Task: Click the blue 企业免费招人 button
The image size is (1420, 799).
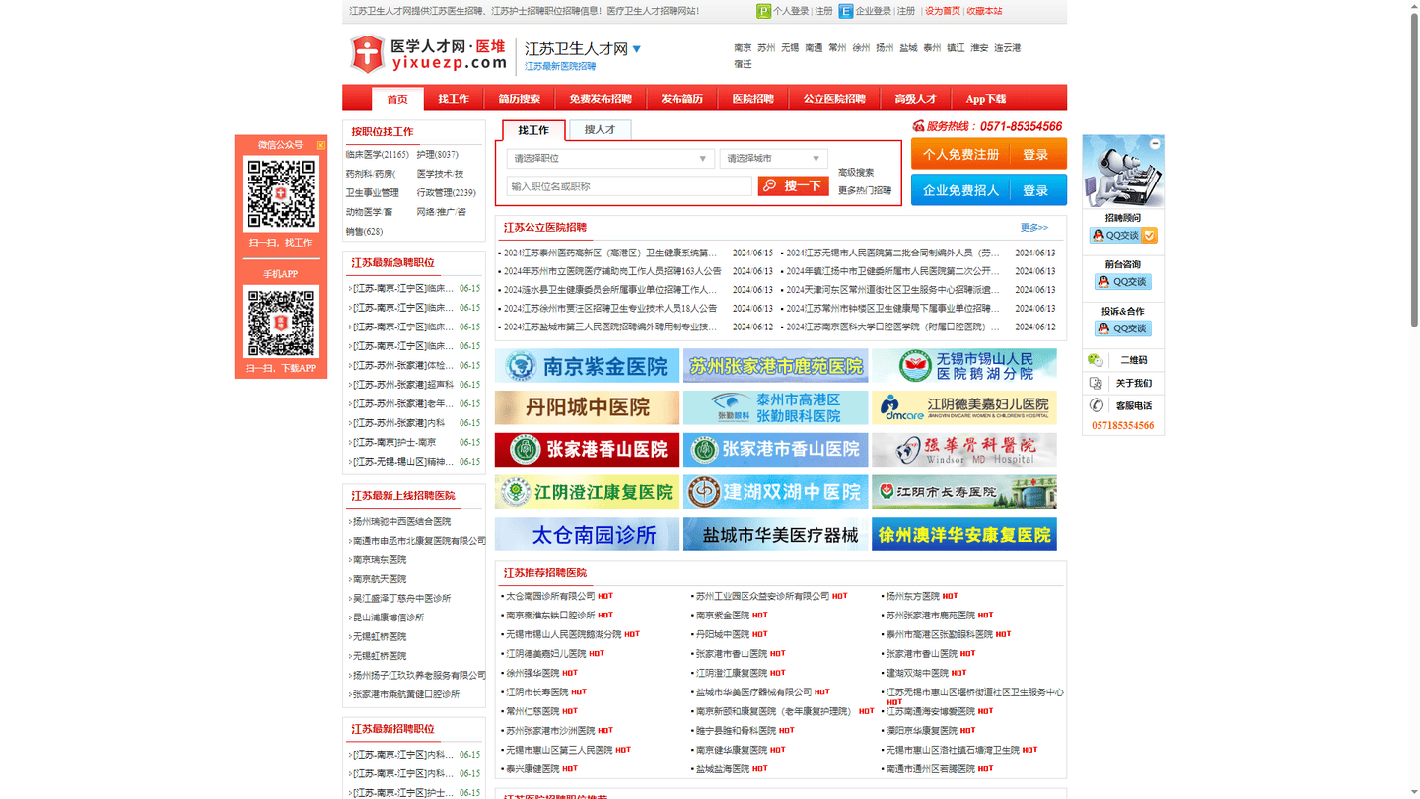Action: (x=961, y=190)
